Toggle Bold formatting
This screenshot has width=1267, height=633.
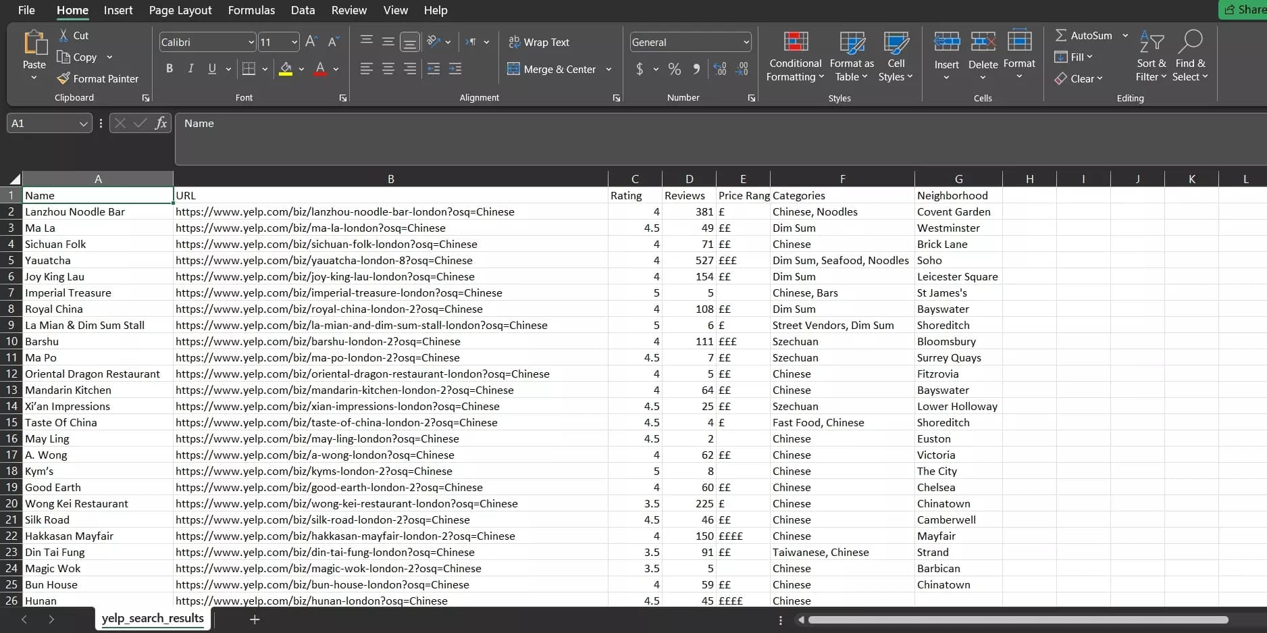170,68
